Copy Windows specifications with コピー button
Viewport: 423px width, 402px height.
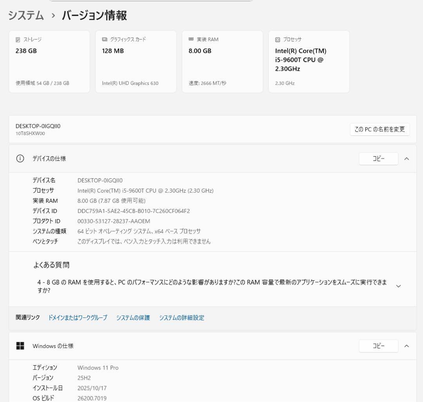378,346
